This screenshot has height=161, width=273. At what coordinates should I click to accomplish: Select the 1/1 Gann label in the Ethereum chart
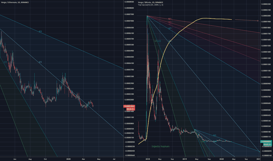click(x=40, y=62)
